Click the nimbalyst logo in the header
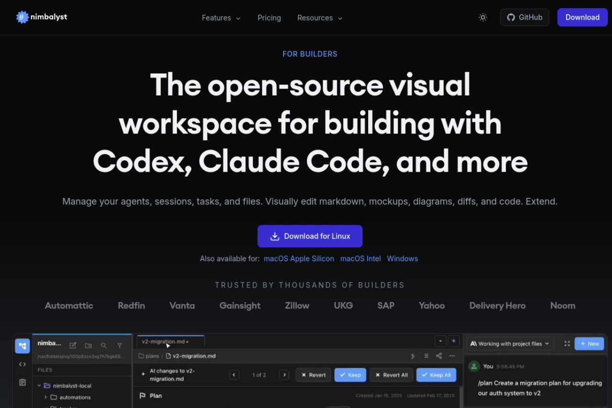The height and width of the screenshot is (408, 612). click(42, 17)
